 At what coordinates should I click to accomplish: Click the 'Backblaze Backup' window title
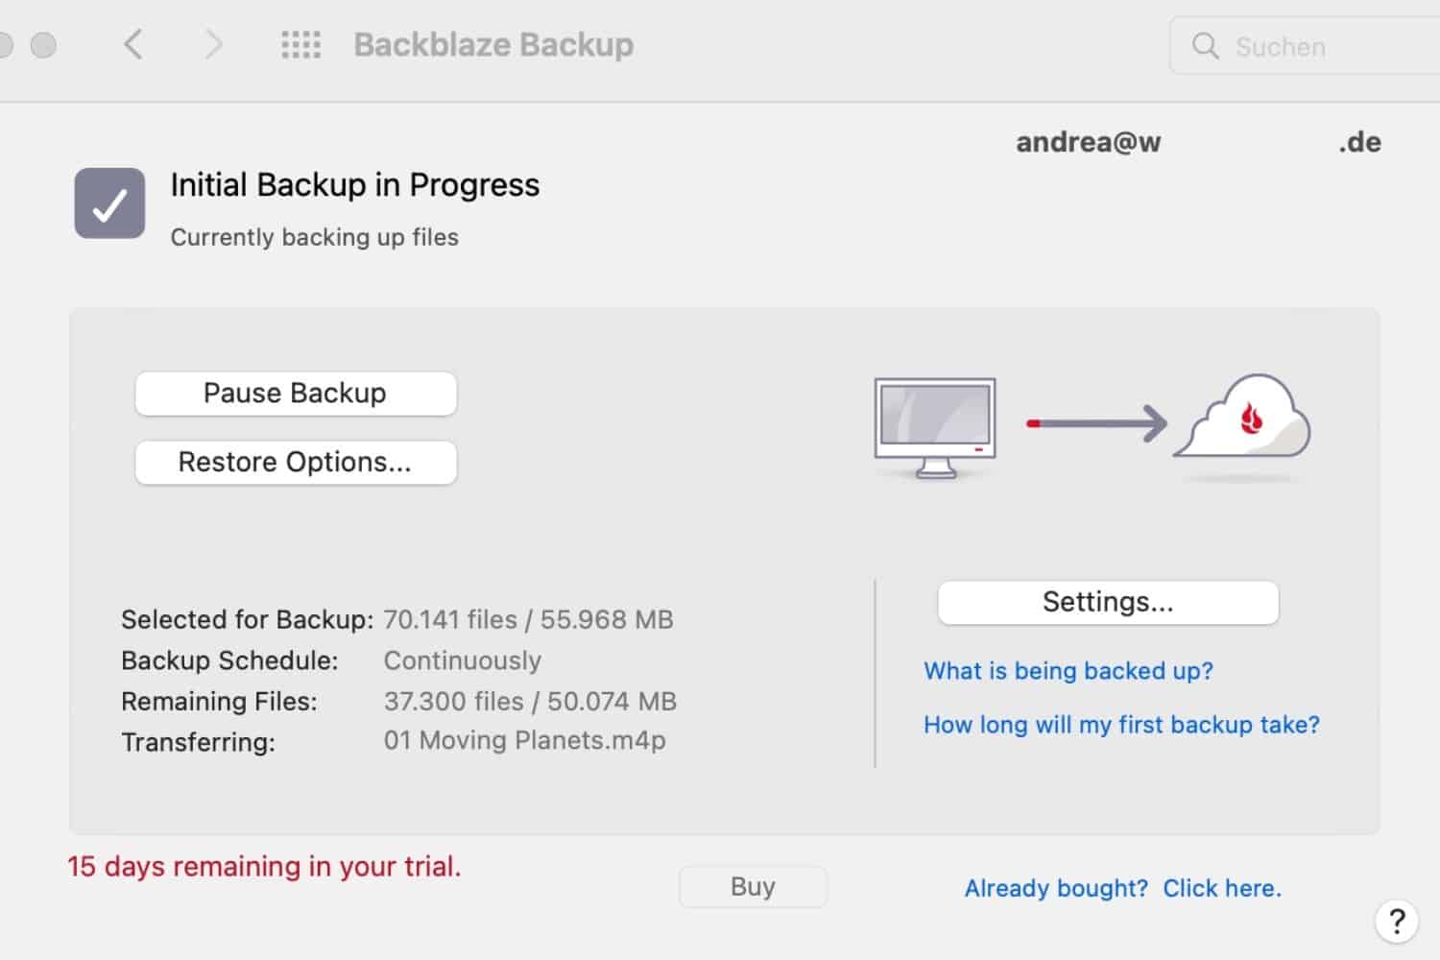click(x=493, y=44)
